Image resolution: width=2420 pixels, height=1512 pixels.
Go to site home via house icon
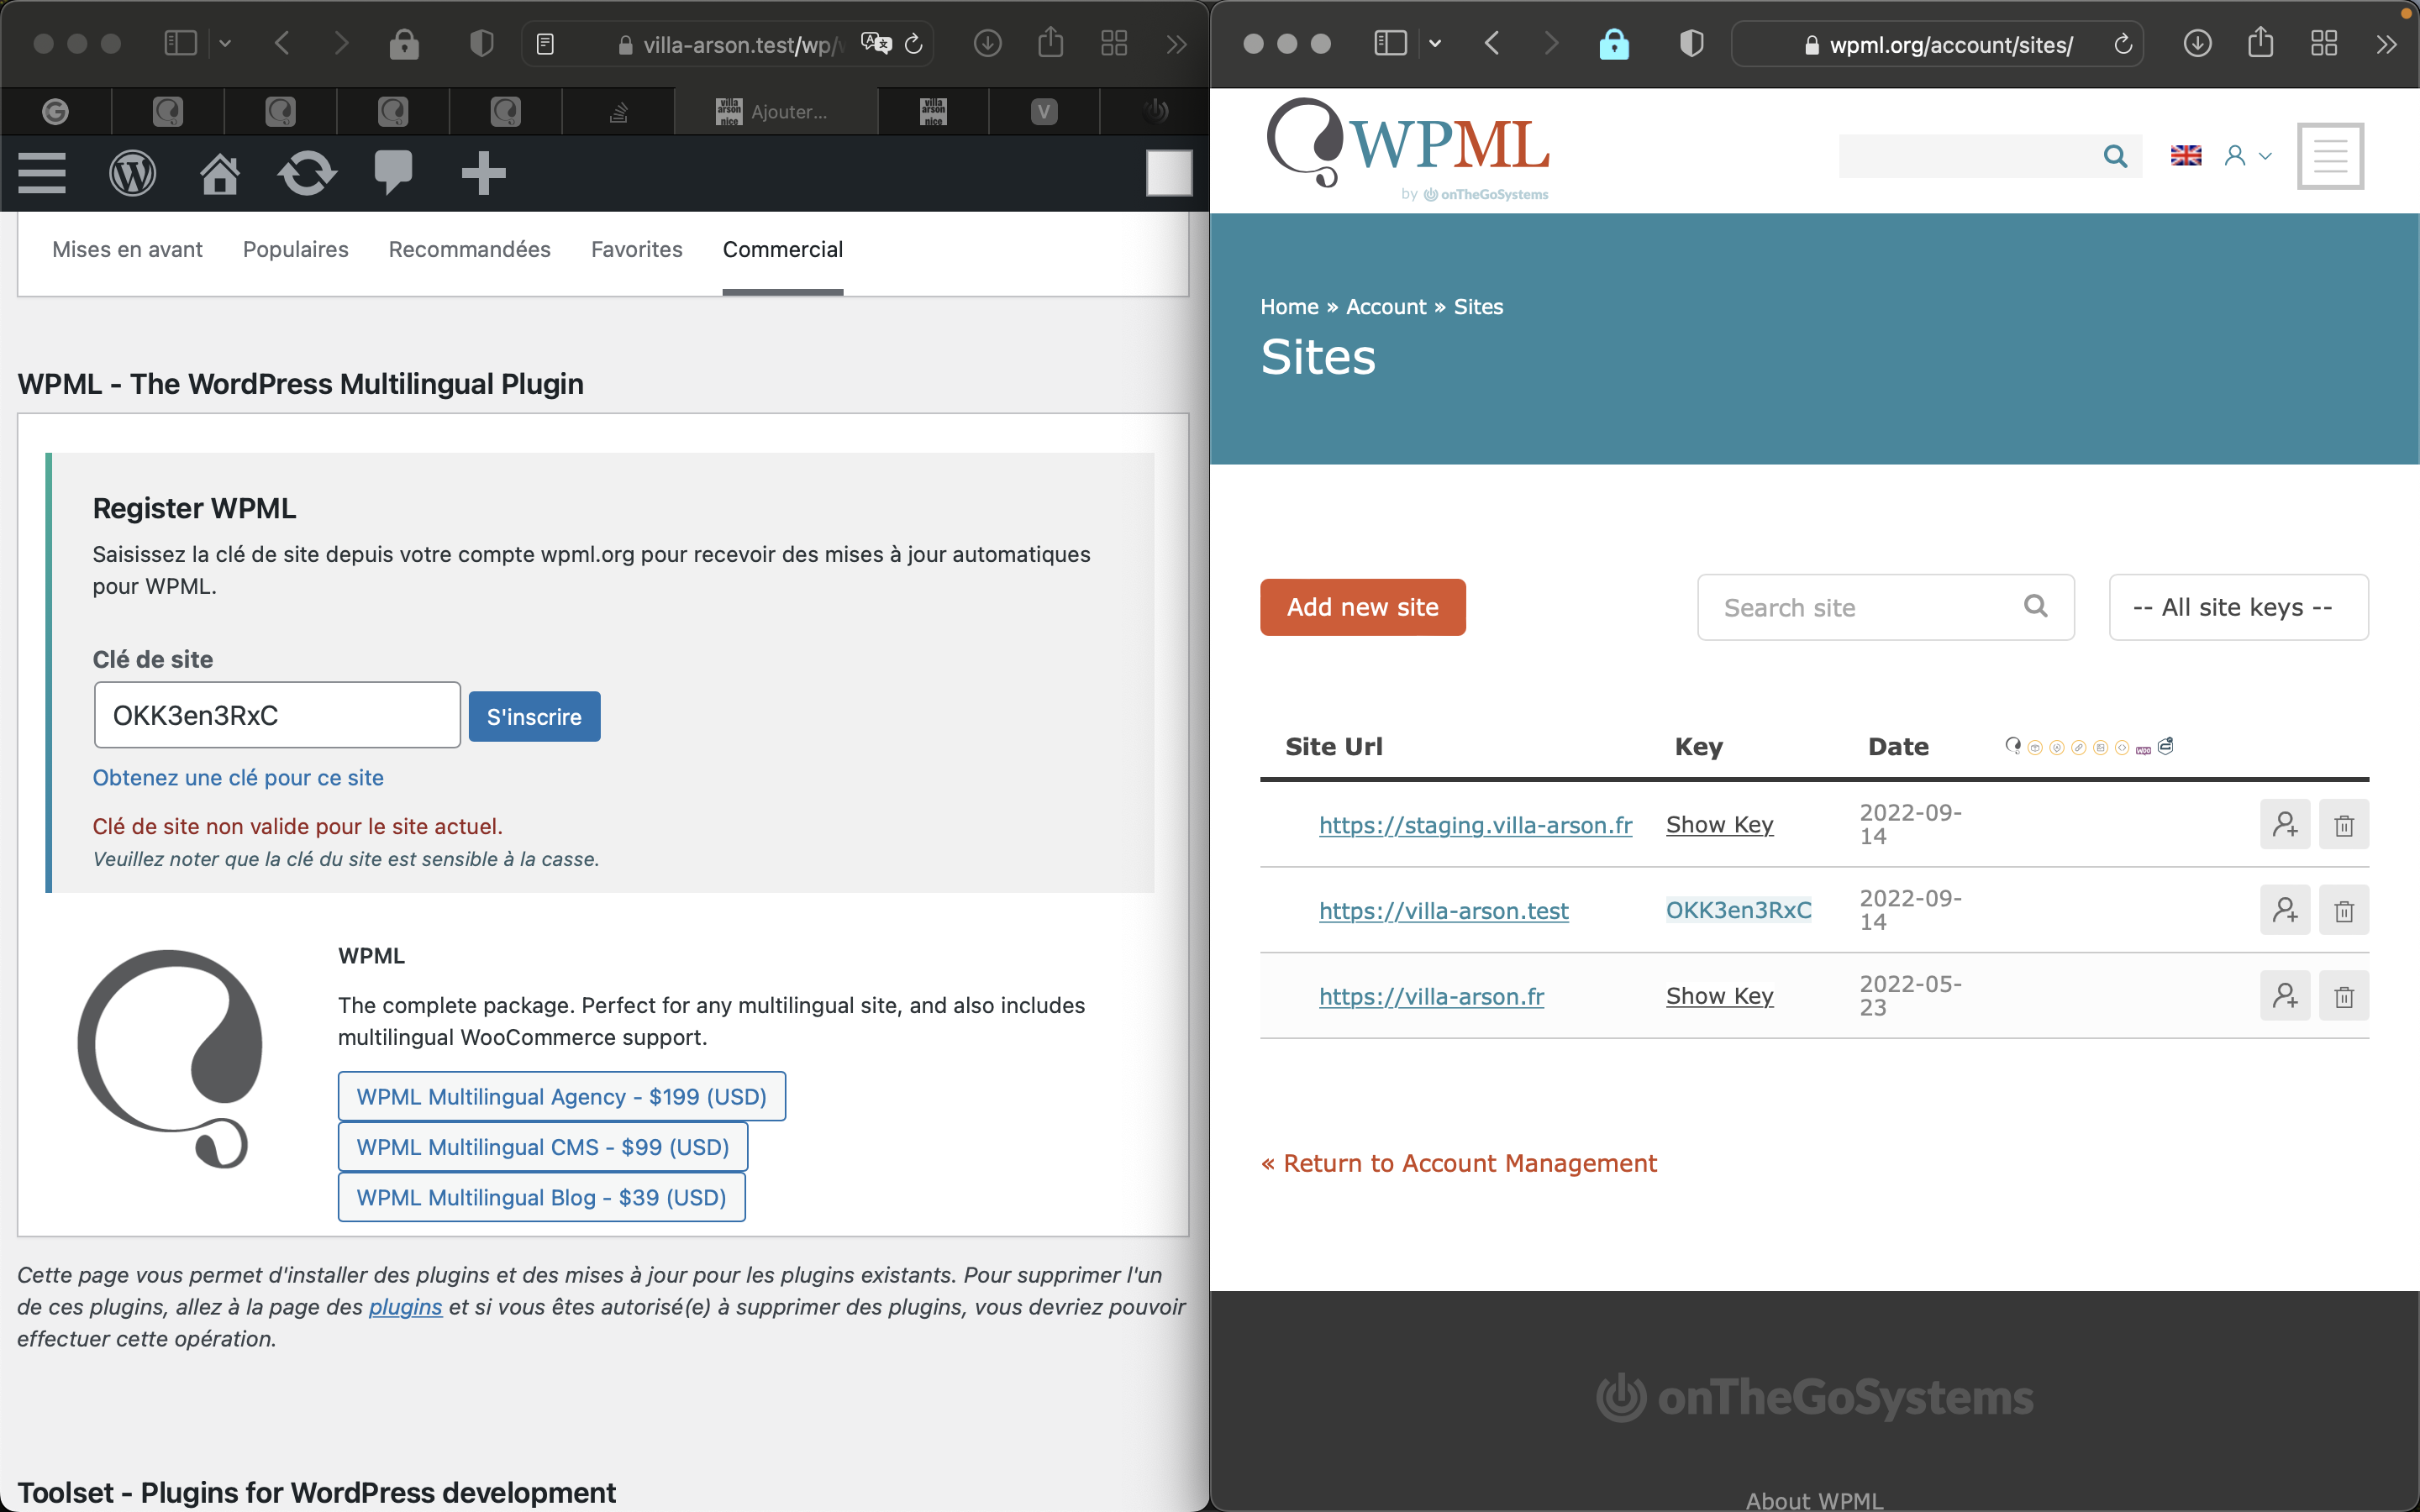(x=220, y=173)
